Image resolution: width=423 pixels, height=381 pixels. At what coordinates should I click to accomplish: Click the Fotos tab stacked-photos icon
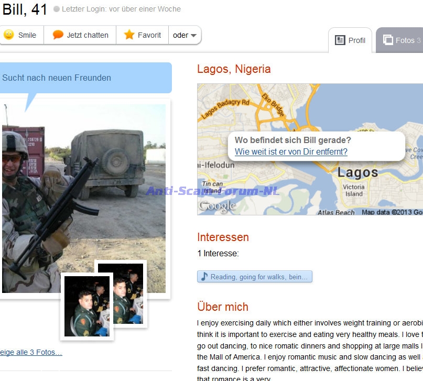[x=388, y=40]
